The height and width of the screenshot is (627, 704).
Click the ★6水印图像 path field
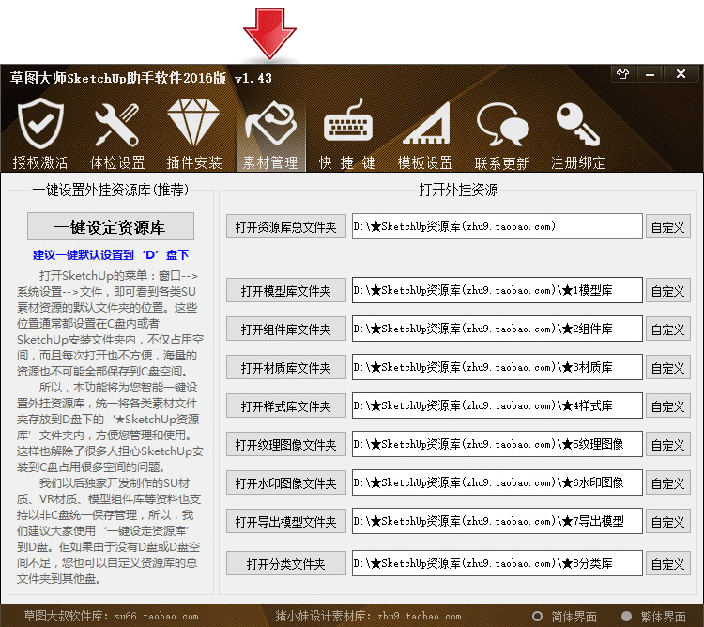pos(497,482)
